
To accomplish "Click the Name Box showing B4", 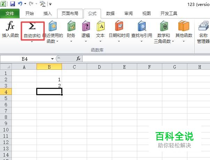I will click(25, 59).
